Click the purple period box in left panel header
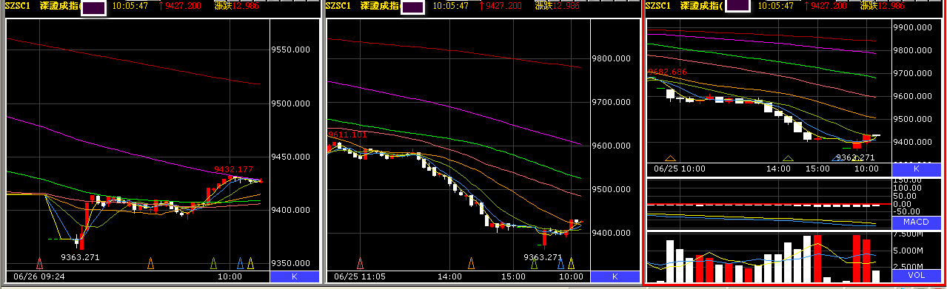The width and height of the screenshot is (947, 289). [x=93, y=8]
